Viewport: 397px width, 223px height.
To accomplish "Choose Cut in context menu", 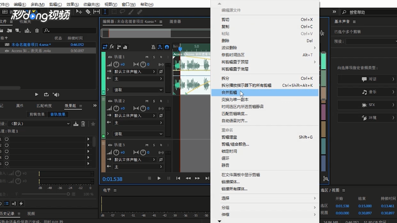I will pyautogui.click(x=264, y=20).
